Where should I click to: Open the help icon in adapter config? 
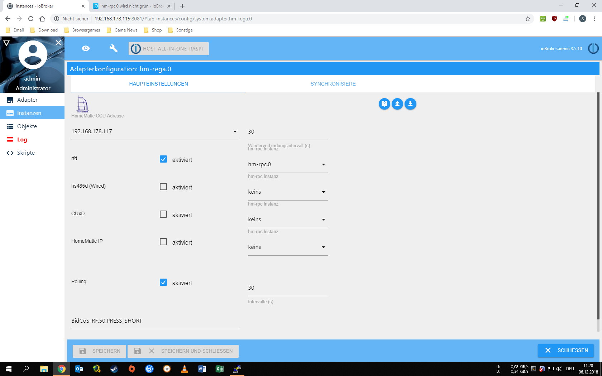tap(384, 104)
